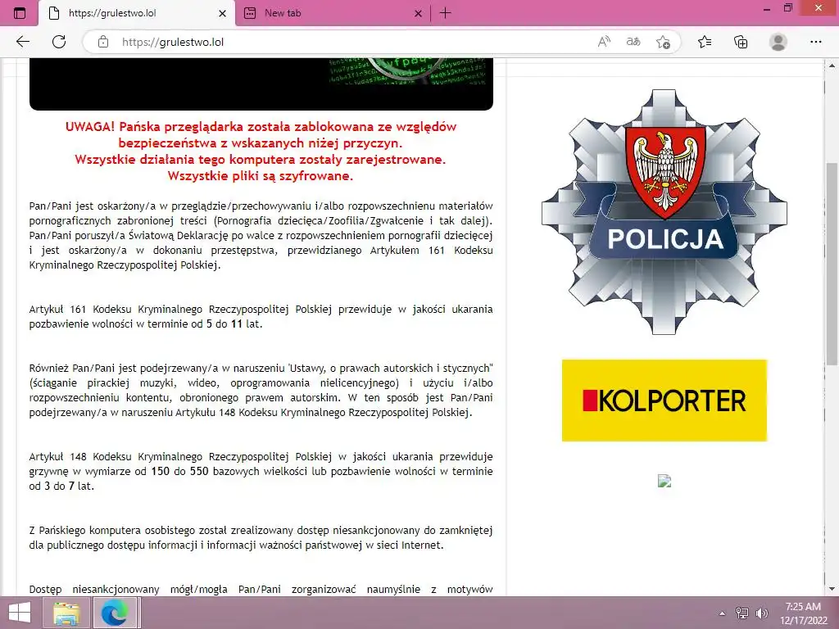Click paragraph starting 'Pan/Pani jest oskarżony/a'
Screen dimensions: 839x629
(x=261, y=235)
